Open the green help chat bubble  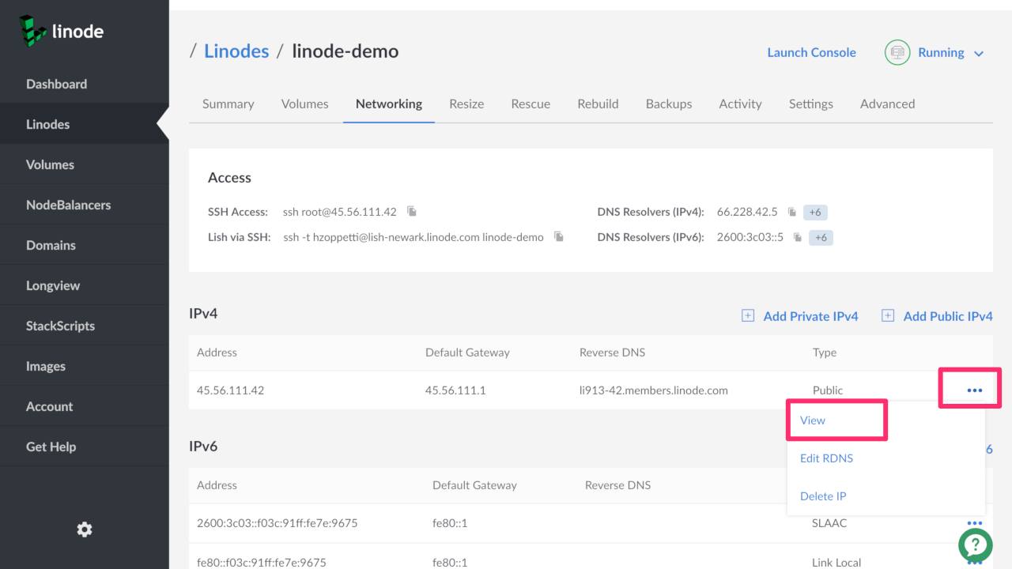[x=975, y=545]
